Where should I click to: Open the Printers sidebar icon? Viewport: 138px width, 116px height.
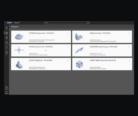tap(6, 37)
